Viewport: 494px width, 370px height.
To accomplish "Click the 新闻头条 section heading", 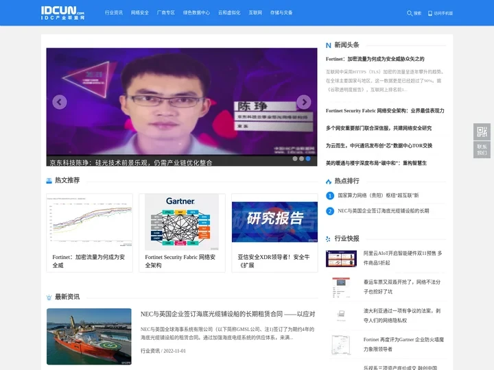I will coord(346,45).
